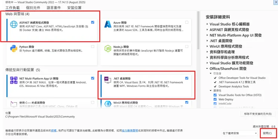278x139 pixels.
Task: Uncheck Visual Studio Tools for Office (VSTO)
Action: [x=215, y=95]
